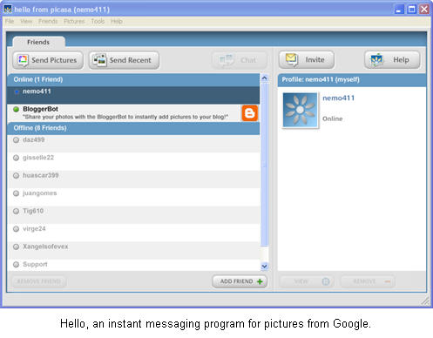The width and height of the screenshot is (433, 338).
Task: Open the Invite button with envelope icon
Action: coord(307,59)
